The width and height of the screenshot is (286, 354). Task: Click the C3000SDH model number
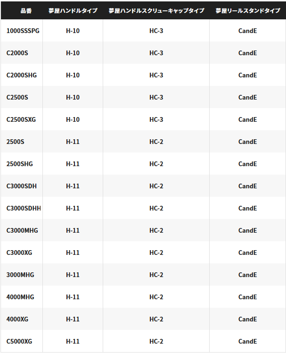click(22, 186)
